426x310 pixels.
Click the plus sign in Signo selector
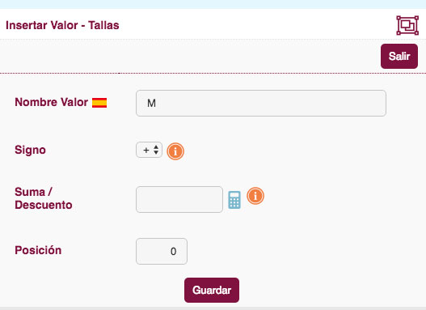(x=146, y=150)
